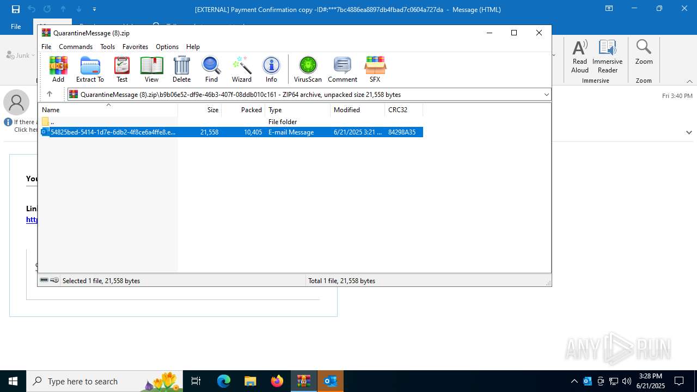Open Read Aloud in Outlook ribbon
The height and width of the screenshot is (392, 697).
click(x=580, y=56)
